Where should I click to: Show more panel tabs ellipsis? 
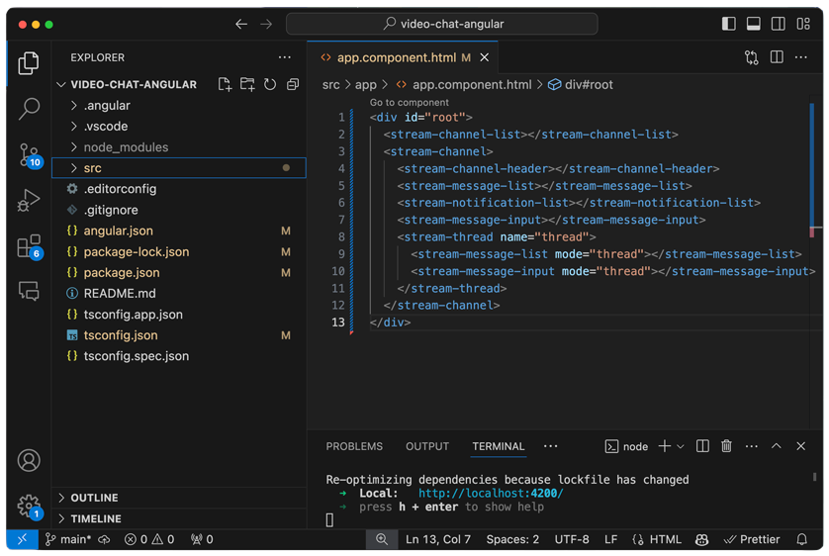(550, 446)
